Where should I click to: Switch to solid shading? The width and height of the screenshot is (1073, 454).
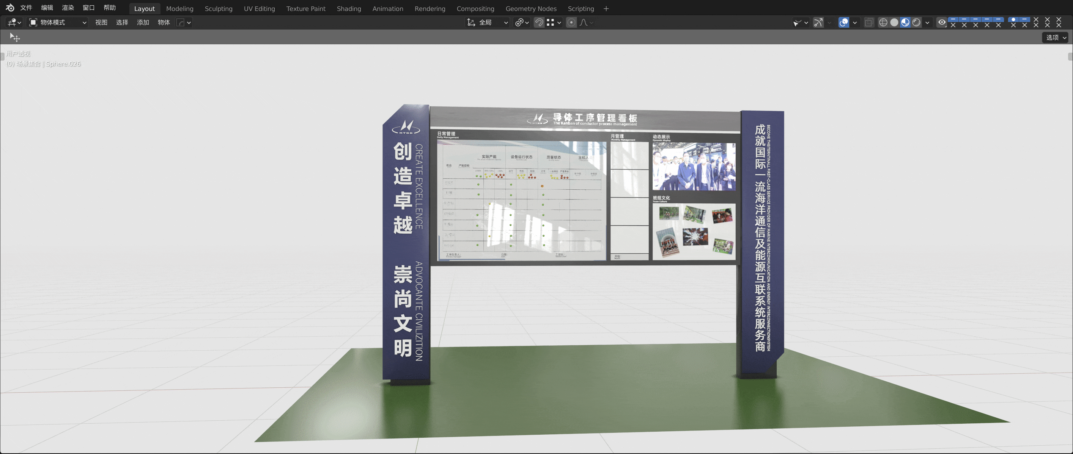pos(894,22)
